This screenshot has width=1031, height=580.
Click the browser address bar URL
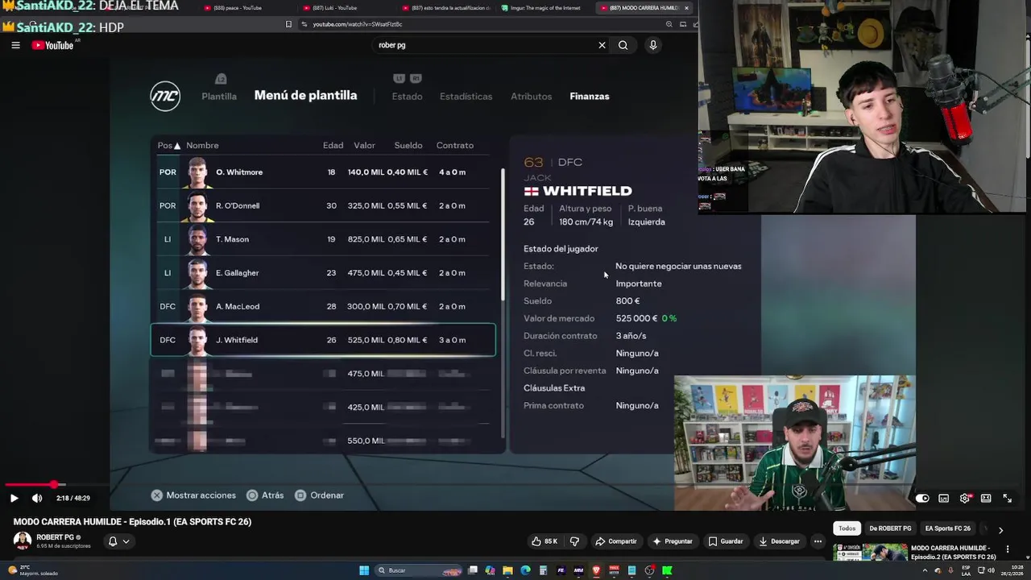pyautogui.click(x=358, y=24)
